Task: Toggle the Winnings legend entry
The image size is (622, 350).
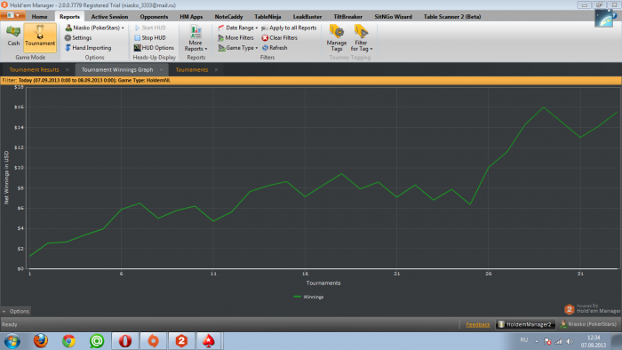Action: (x=308, y=297)
